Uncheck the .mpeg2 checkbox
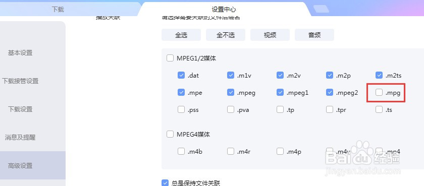Screen dimensions: 424x186 click(330, 93)
